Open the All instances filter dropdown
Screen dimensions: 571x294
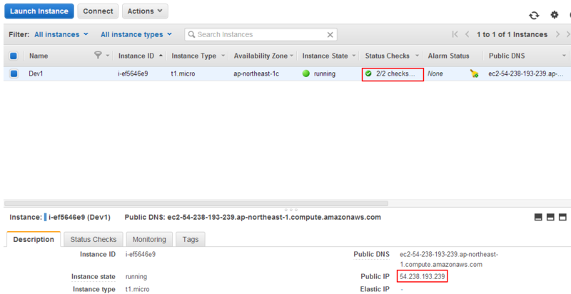61,34
